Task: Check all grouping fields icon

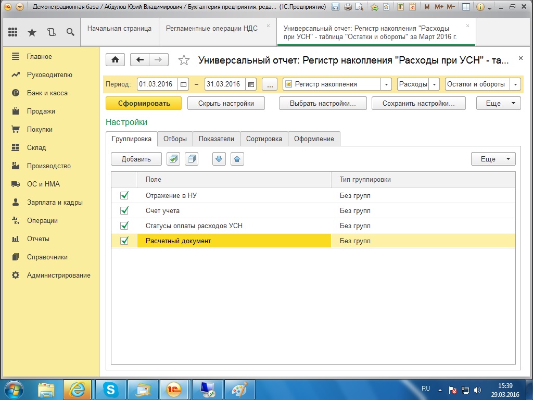Action: 173,159
